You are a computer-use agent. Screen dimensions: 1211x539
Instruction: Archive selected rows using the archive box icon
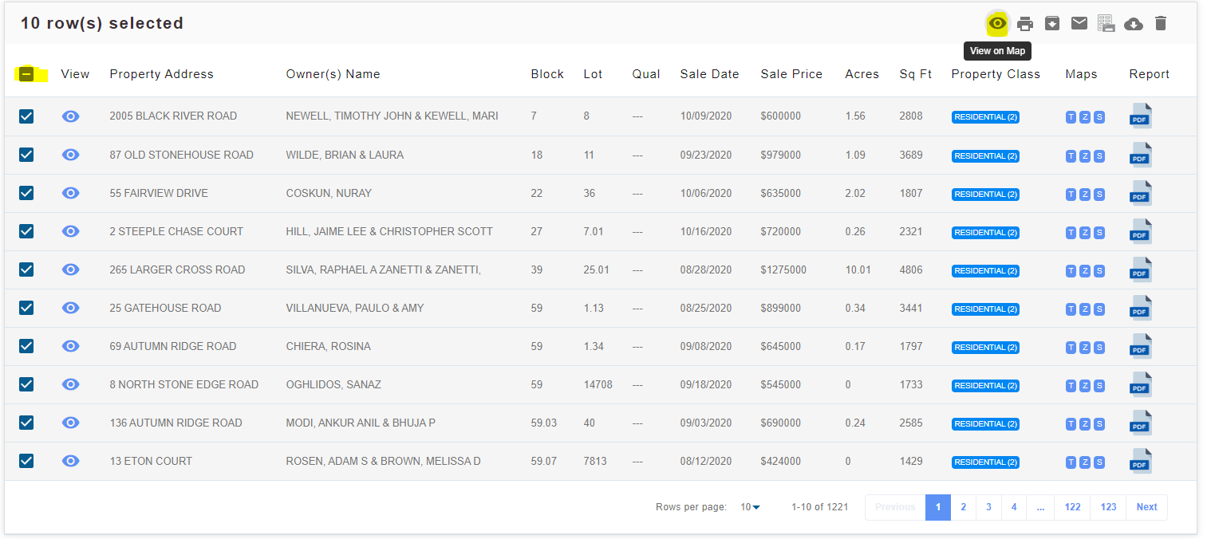[1052, 24]
